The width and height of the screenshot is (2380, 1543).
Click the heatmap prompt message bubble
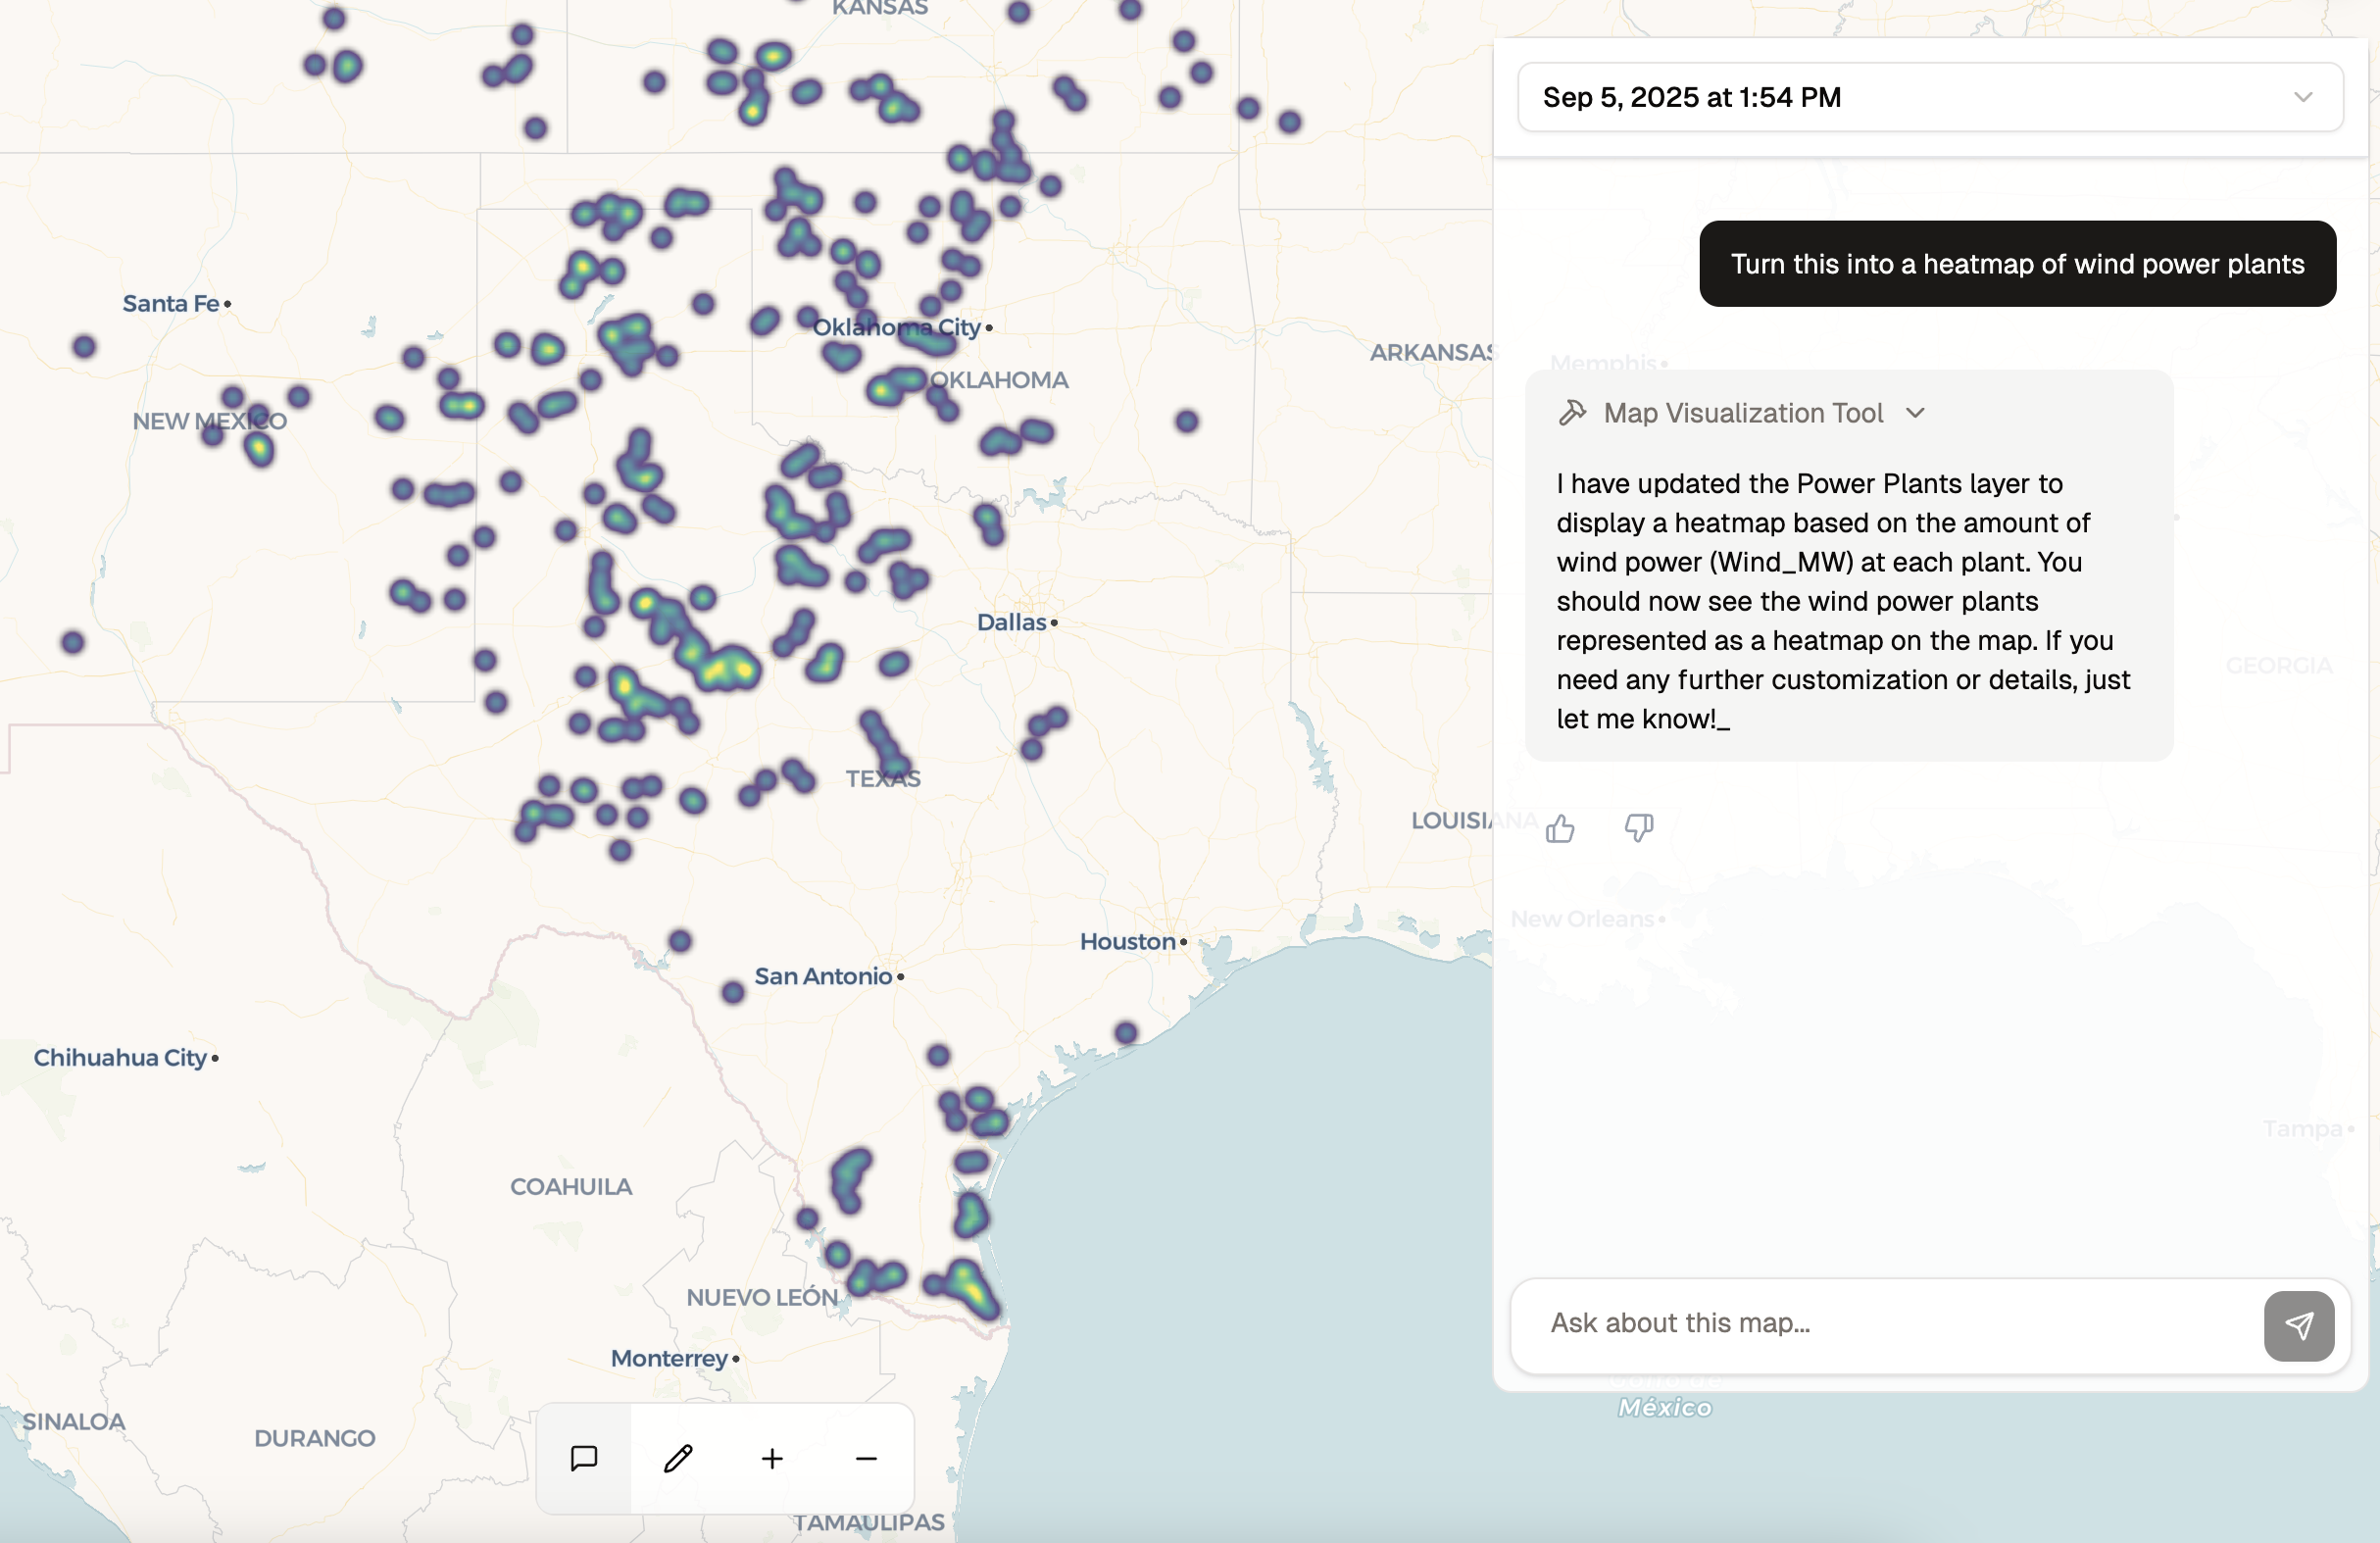point(2017,263)
